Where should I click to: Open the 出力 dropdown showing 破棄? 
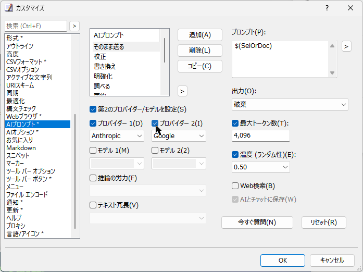(290, 105)
